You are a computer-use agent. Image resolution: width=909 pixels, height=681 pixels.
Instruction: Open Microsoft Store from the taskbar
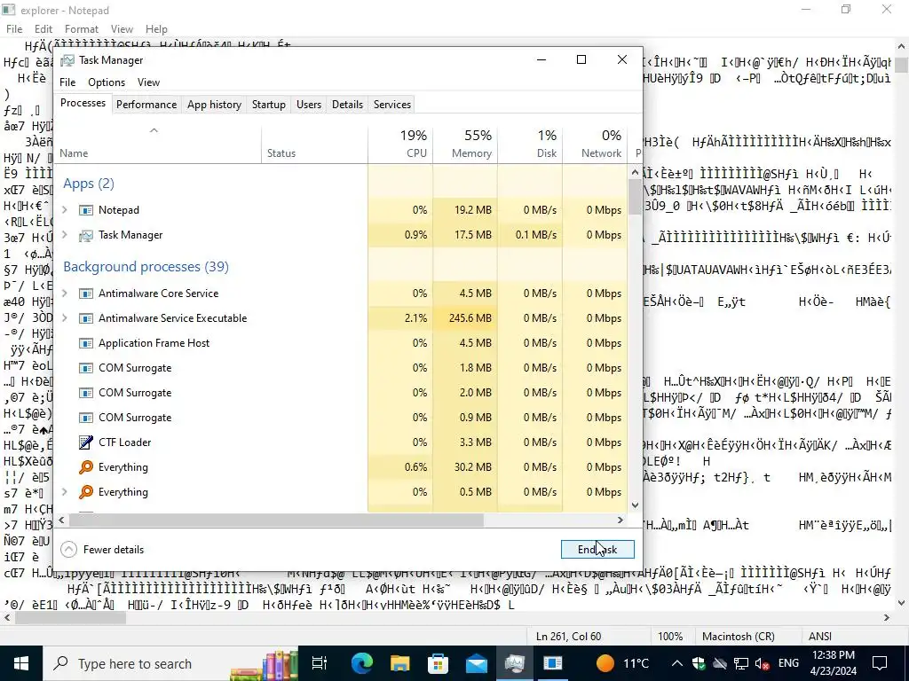pyautogui.click(x=439, y=663)
